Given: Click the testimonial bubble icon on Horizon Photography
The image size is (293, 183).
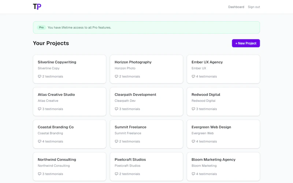Looking at the screenshot, I should point(116,76).
